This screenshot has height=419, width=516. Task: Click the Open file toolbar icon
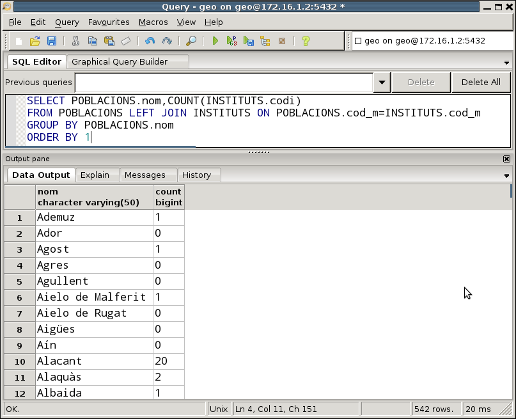tap(35, 41)
